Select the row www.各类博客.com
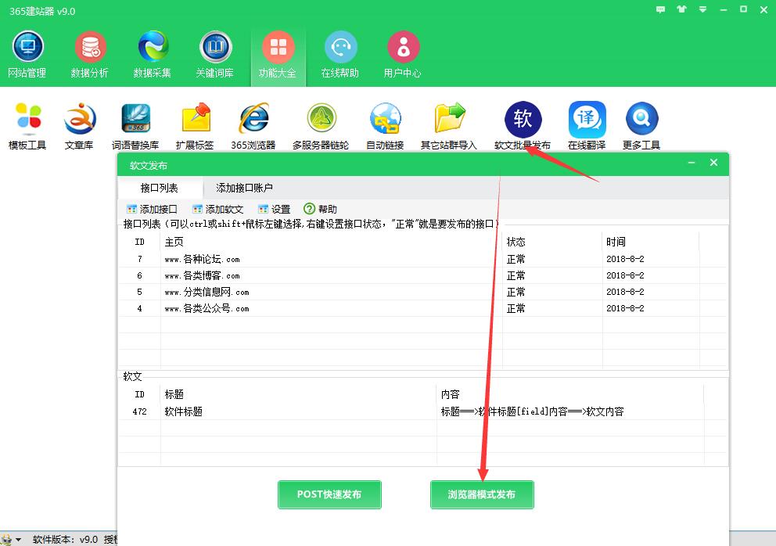 422,275
